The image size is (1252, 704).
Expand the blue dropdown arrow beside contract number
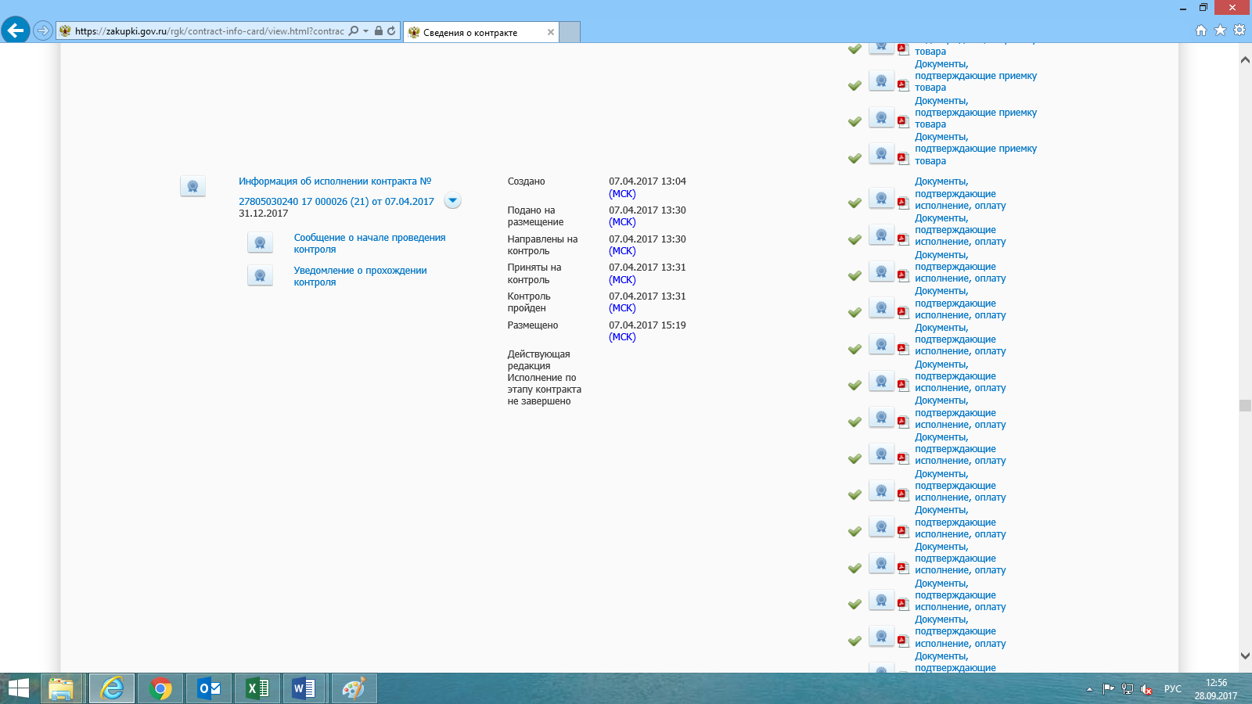pos(452,200)
